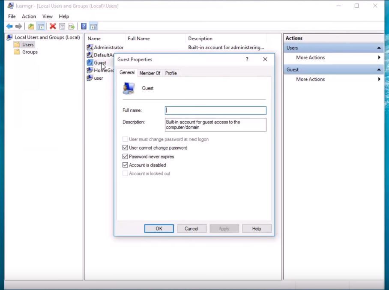The height and width of the screenshot is (290, 389).
Task: Click inside the Full name input field
Action: (x=215, y=110)
